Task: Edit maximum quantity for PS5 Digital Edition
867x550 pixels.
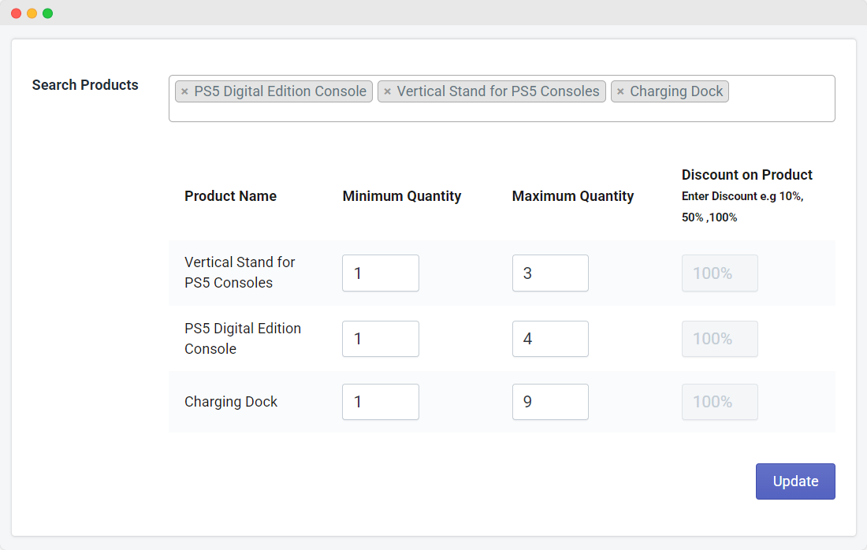Action: [x=550, y=339]
